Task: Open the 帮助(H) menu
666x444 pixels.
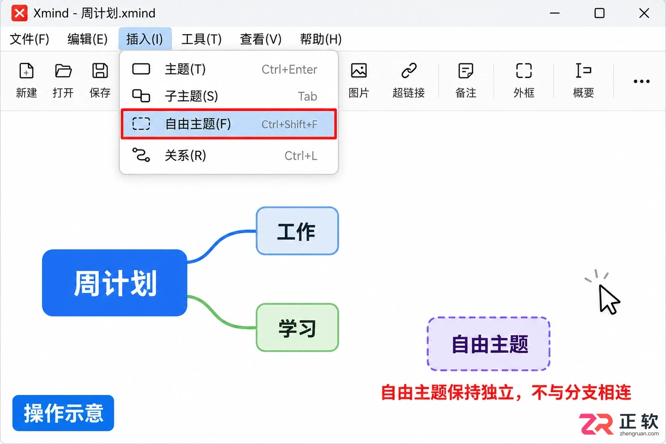Action: tap(321, 39)
